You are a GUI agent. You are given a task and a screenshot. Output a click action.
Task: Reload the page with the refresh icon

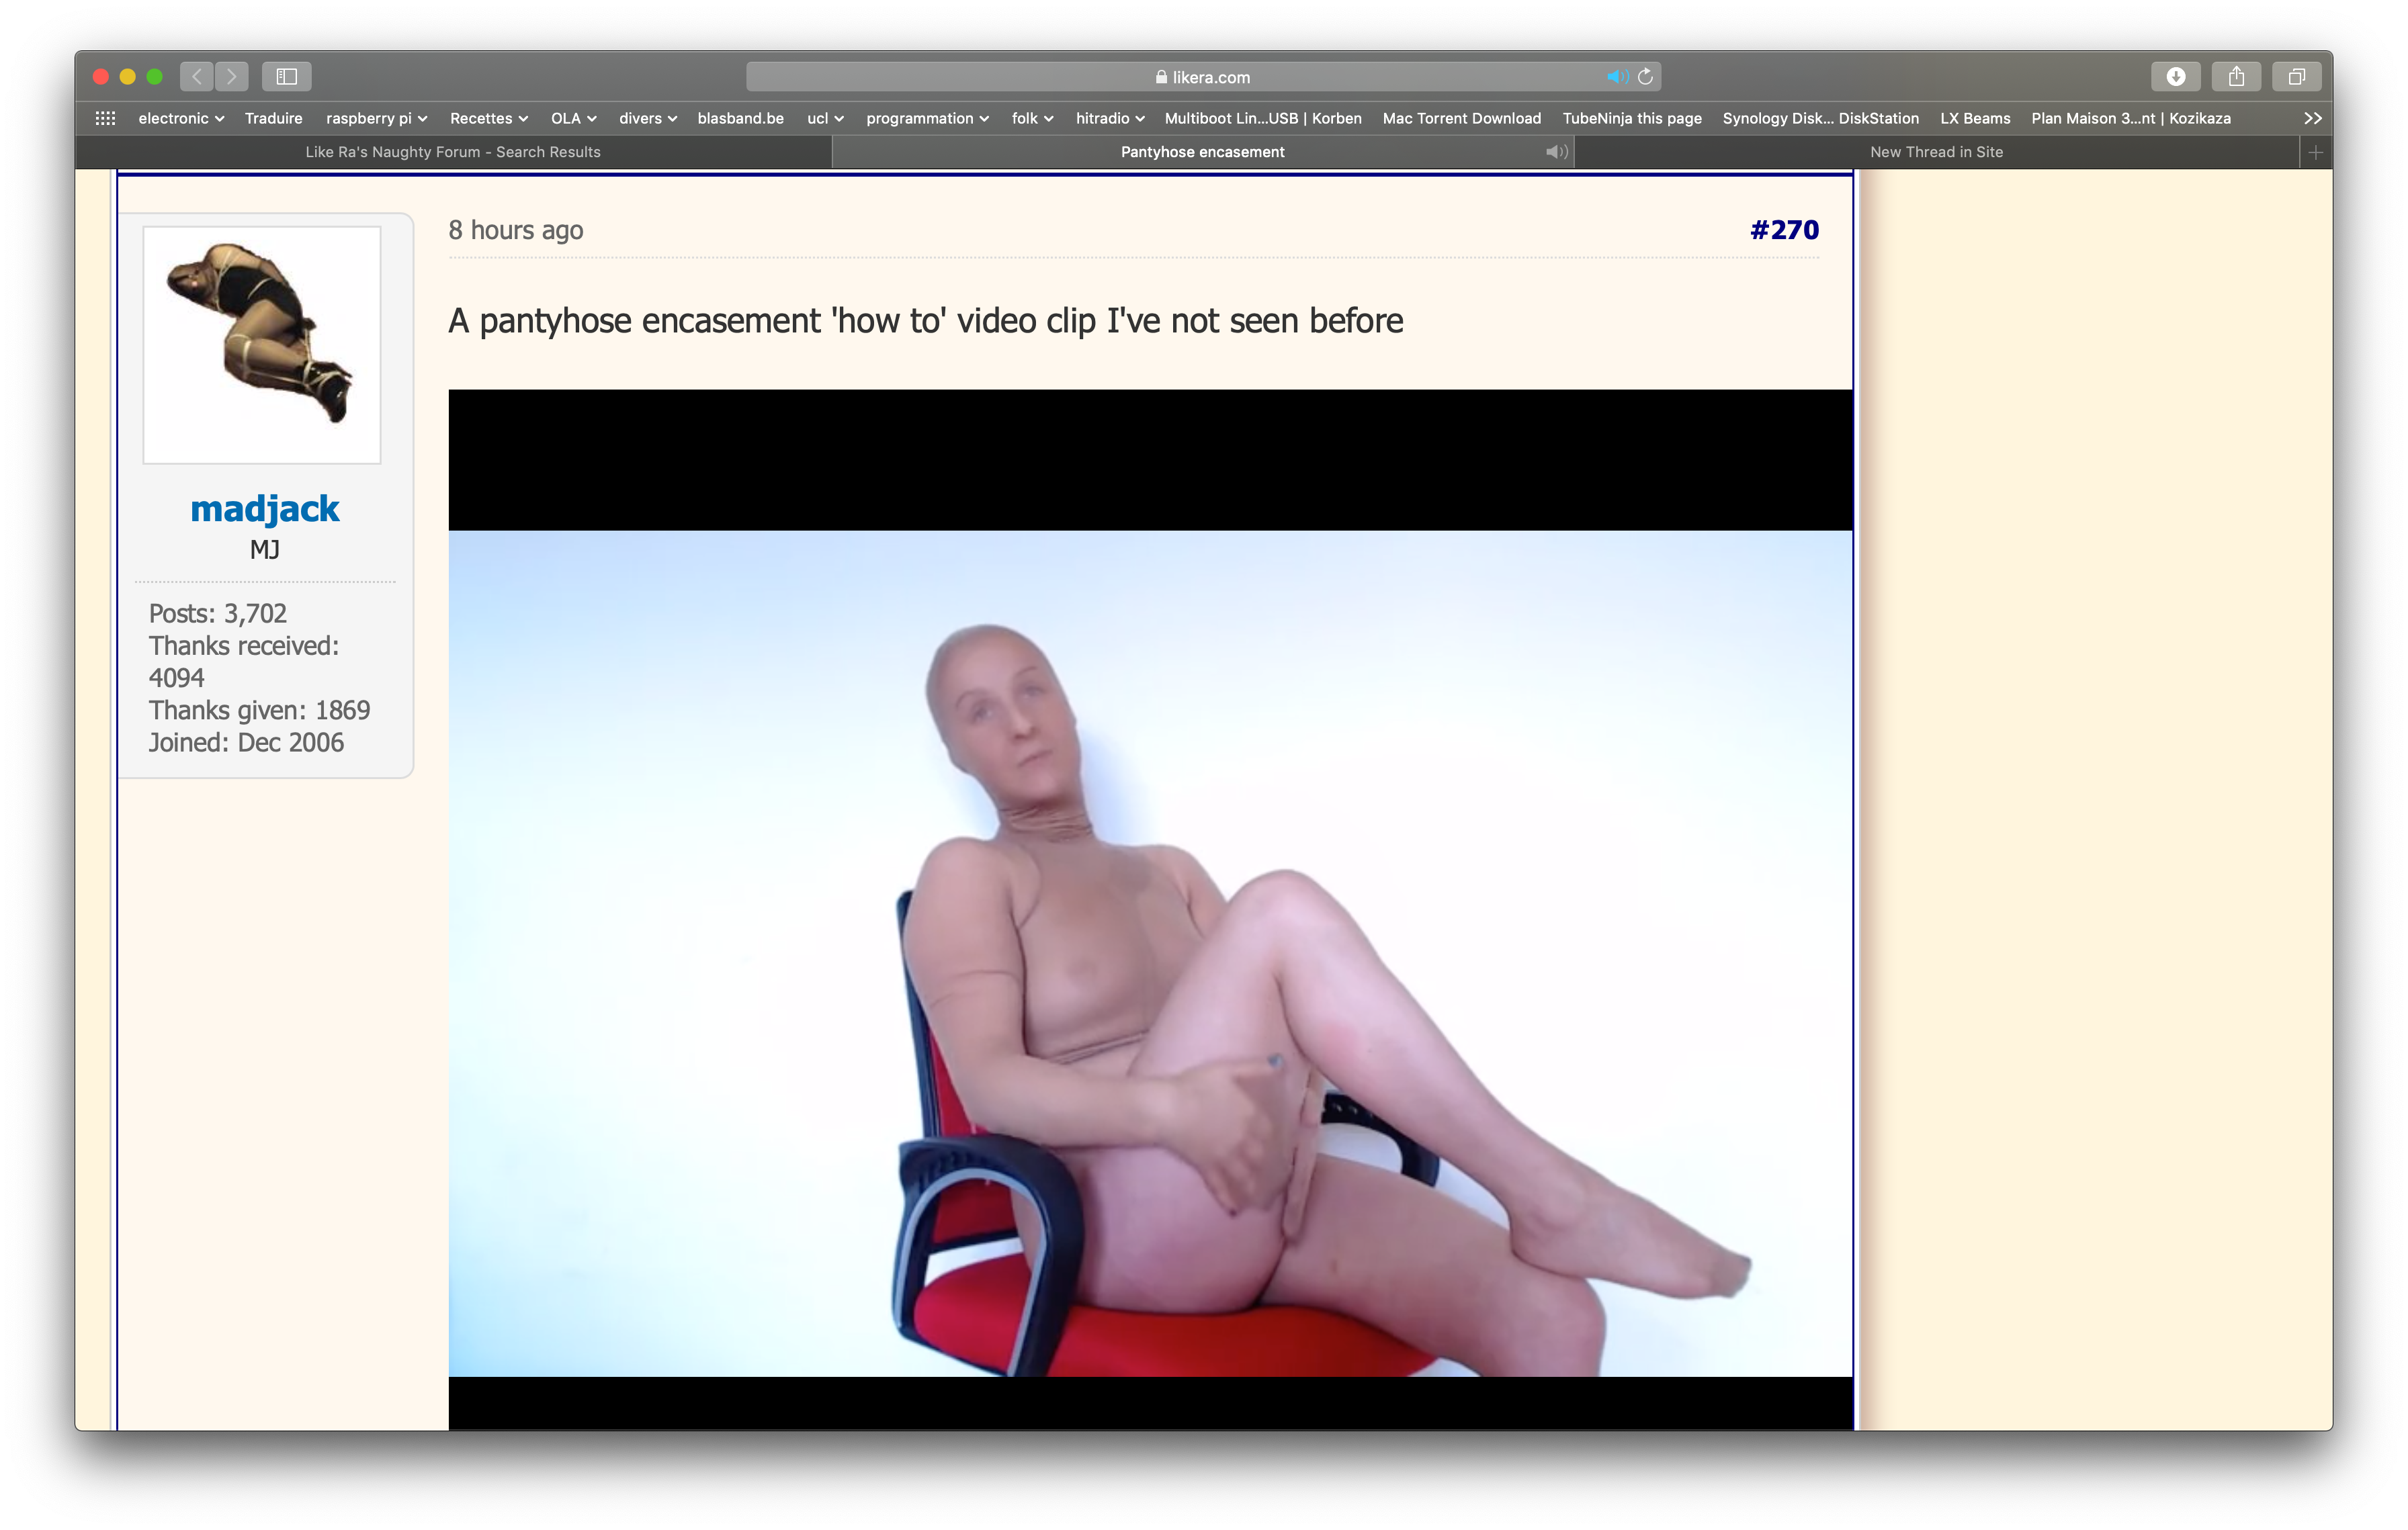pos(1645,77)
